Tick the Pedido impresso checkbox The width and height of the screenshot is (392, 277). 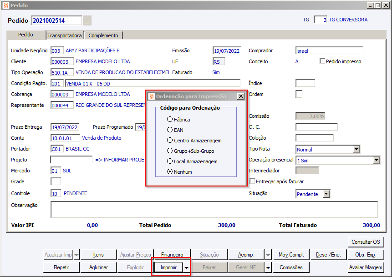322,61
